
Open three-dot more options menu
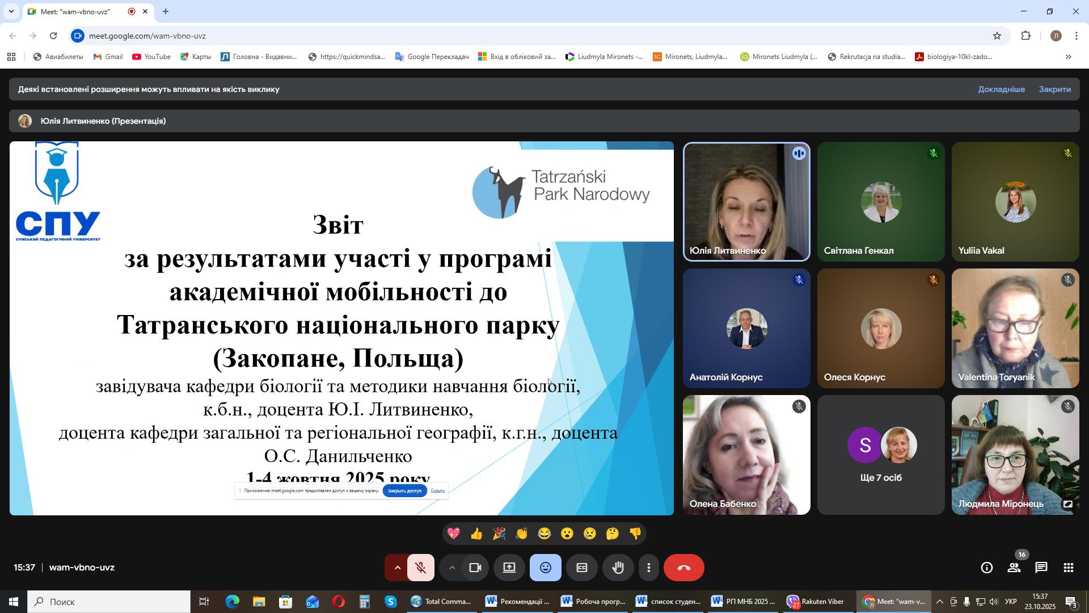click(x=649, y=568)
